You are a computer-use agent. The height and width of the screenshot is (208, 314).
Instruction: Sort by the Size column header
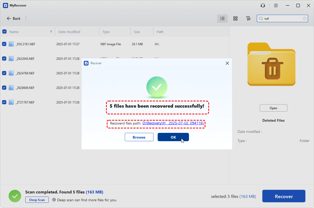pos(137,32)
